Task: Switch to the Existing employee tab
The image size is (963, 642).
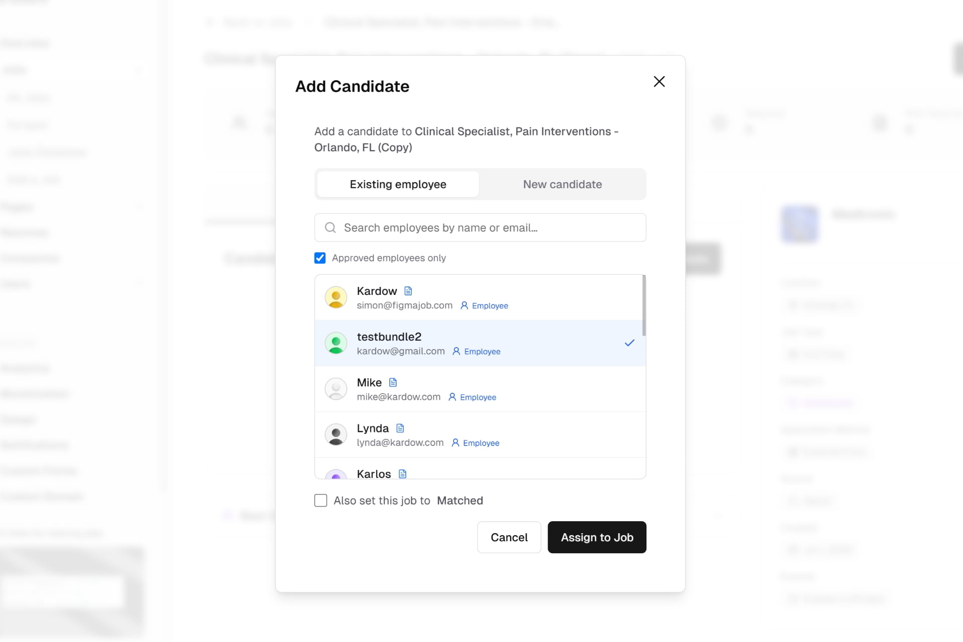Action: pyautogui.click(x=398, y=184)
